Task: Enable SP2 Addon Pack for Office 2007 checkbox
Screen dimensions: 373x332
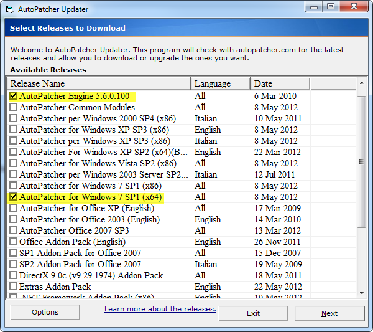Action: point(13,264)
